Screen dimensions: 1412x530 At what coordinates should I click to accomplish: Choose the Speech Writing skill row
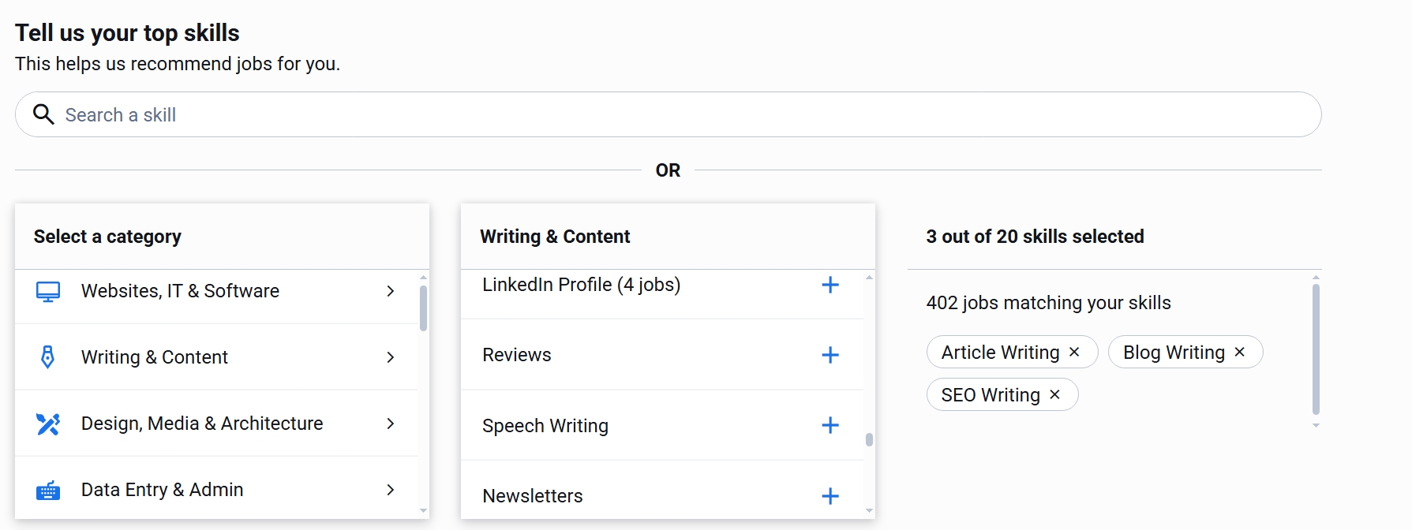[x=661, y=425]
